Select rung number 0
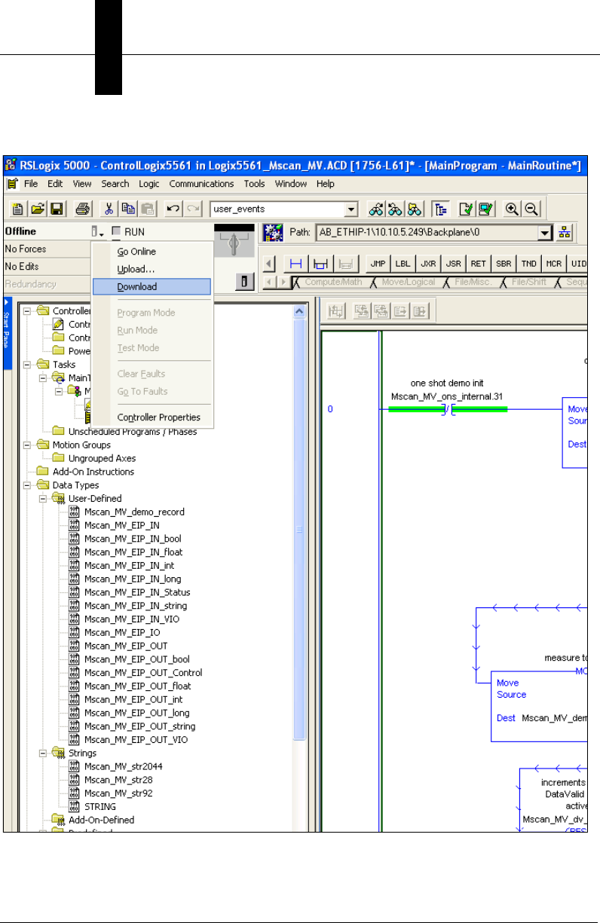This screenshot has width=600, height=923. coord(330,409)
